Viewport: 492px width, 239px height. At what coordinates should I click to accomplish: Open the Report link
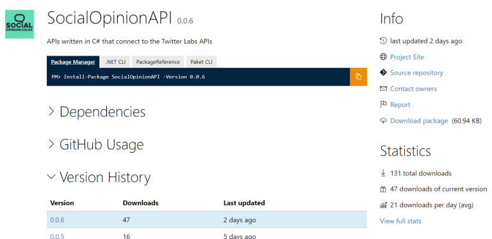(x=400, y=105)
